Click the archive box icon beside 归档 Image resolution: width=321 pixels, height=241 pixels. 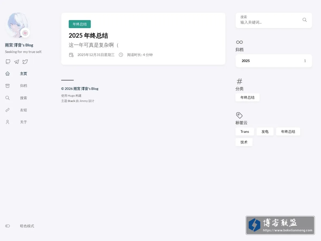(x=7, y=86)
